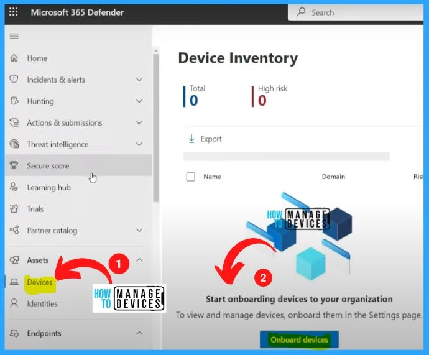Image resolution: width=429 pixels, height=355 pixels.
Task: Click the Learning hub icon
Action: (14, 187)
